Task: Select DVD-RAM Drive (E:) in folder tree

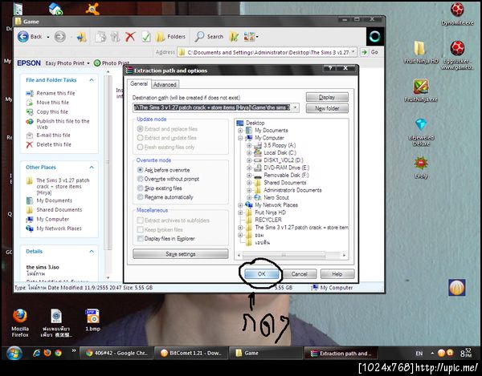Action: click(x=287, y=168)
